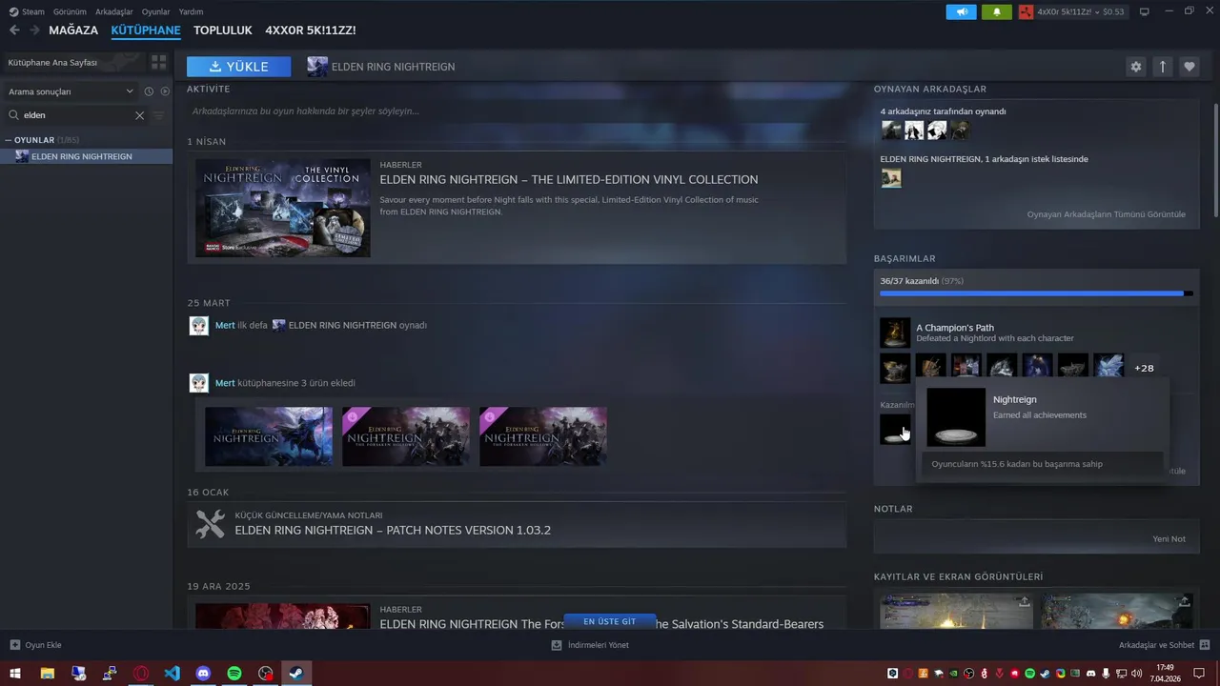Viewport: 1220px width, 686px height.
Task: Click the activity comment input field
Action: click(x=517, y=111)
